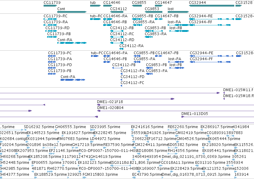Select transcript CG11739-RD
Viewport: 254px width, 179px height.
click(x=51, y=31)
